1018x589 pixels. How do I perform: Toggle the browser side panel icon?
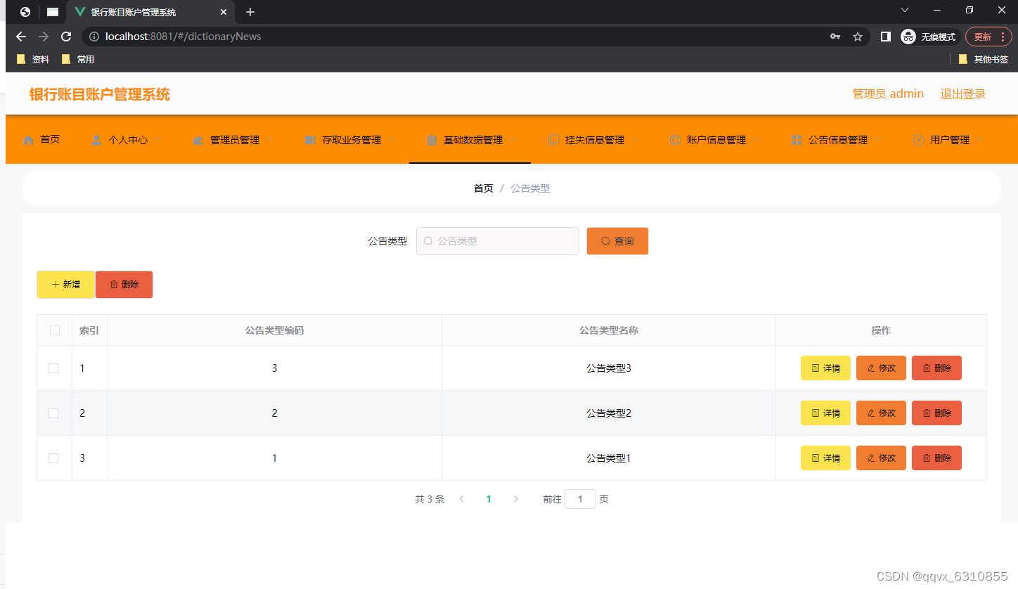[886, 37]
